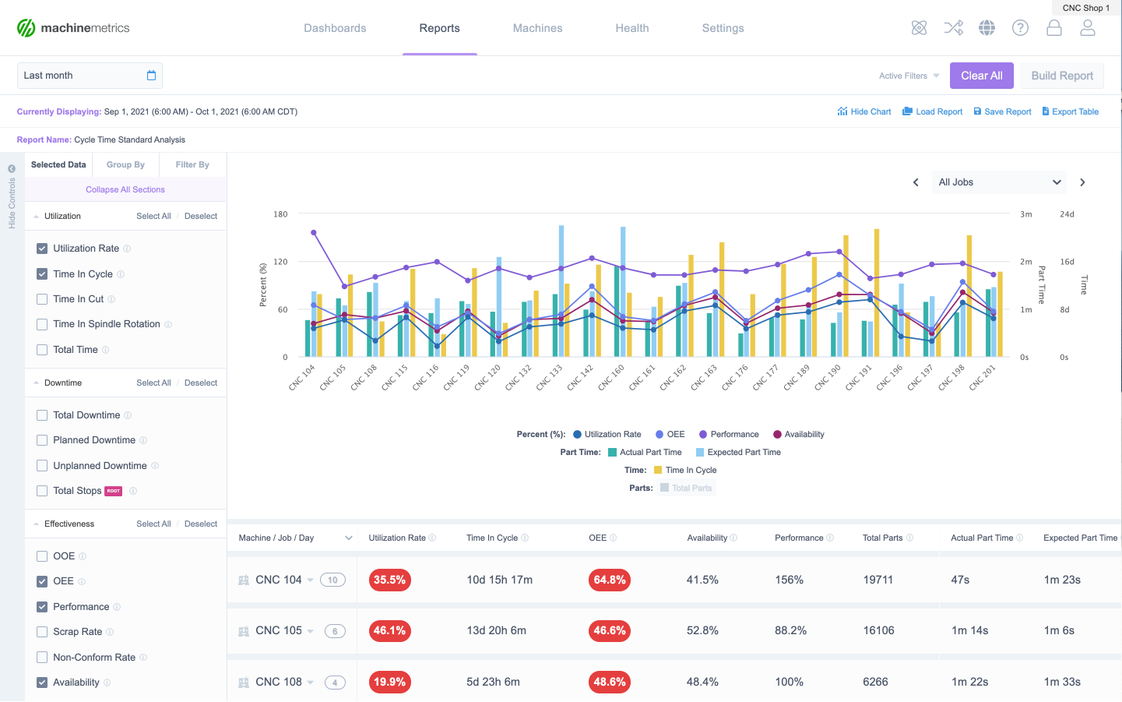Click the Clear All button

(x=981, y=75)
